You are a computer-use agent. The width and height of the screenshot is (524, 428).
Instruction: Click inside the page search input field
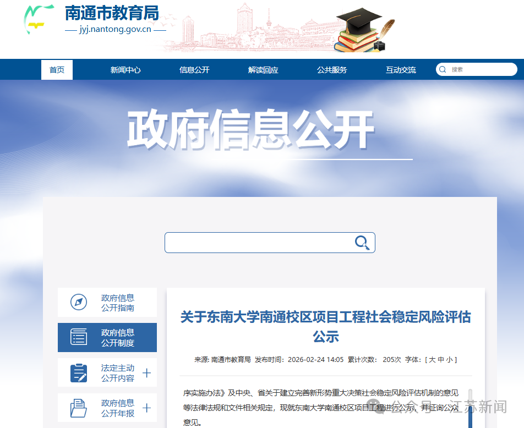tap(259, 242)
